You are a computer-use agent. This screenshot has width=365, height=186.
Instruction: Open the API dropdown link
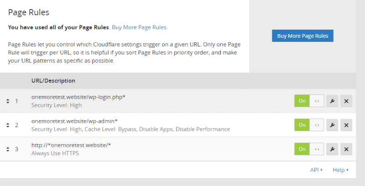point(316,170)
